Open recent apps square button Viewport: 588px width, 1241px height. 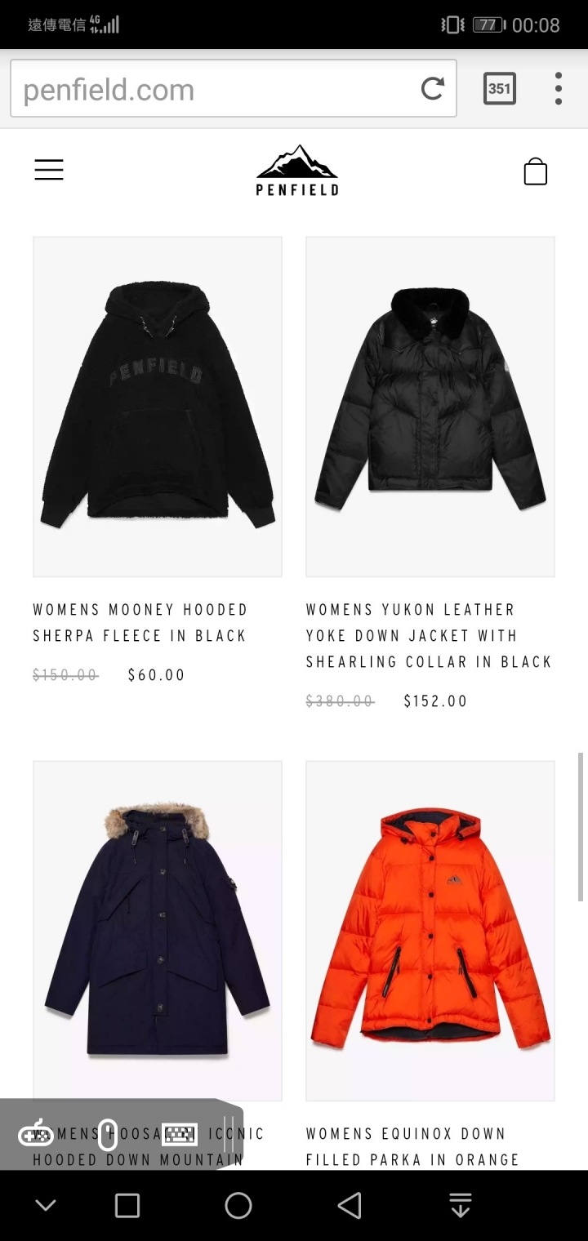tap(127, 1205)
